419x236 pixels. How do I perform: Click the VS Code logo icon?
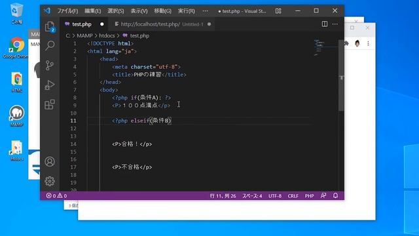tap(47, 10)
